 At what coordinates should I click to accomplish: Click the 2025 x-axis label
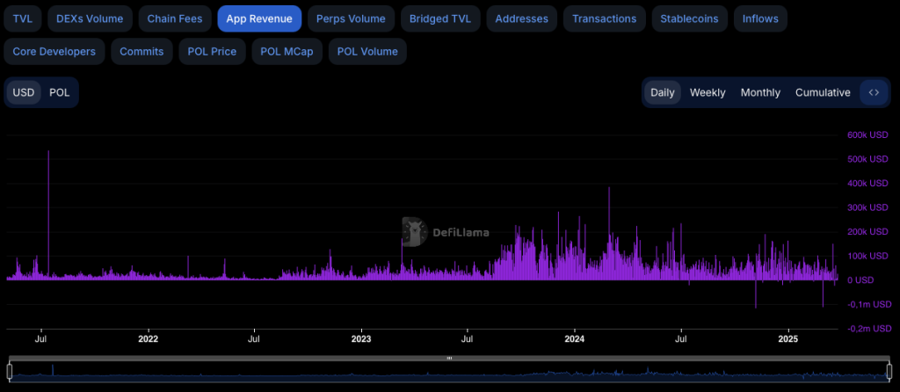(788, 338)
